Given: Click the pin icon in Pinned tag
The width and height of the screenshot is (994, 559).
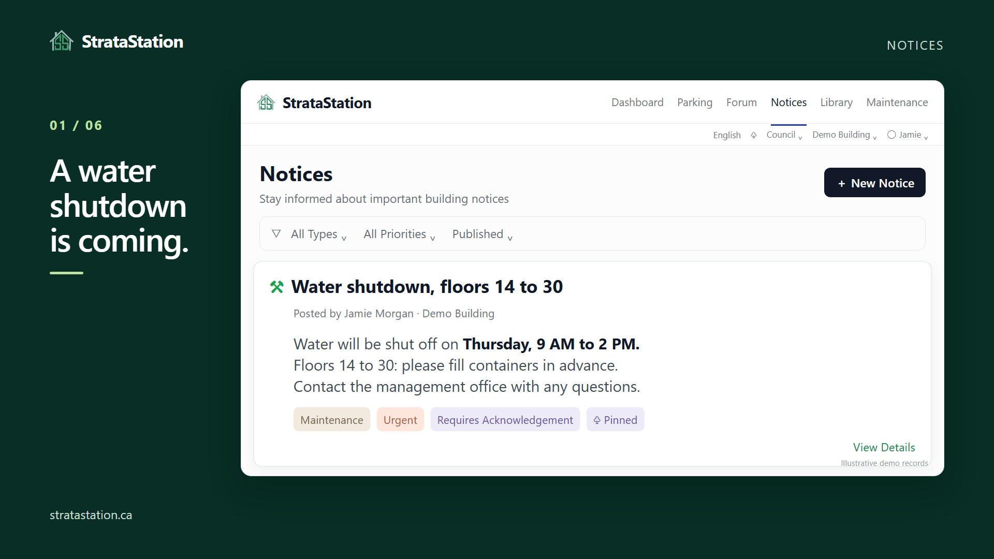Looking at the screenshot, I should (x=597, y=420).
